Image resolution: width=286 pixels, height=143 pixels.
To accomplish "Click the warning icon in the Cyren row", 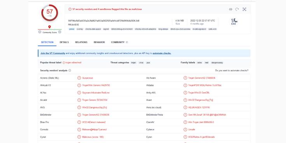I will [185, 137].
